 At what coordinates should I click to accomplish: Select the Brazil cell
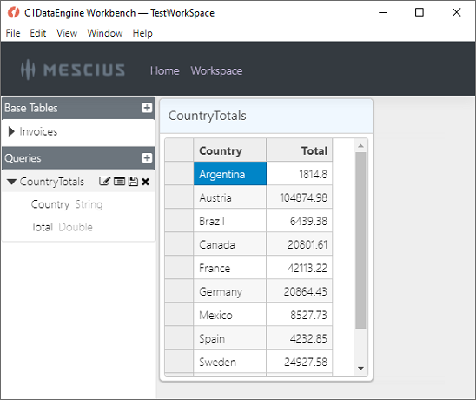(230, 221)
